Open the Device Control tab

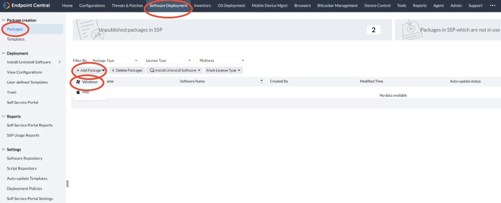pyautogui.click(x=377, y=6)
